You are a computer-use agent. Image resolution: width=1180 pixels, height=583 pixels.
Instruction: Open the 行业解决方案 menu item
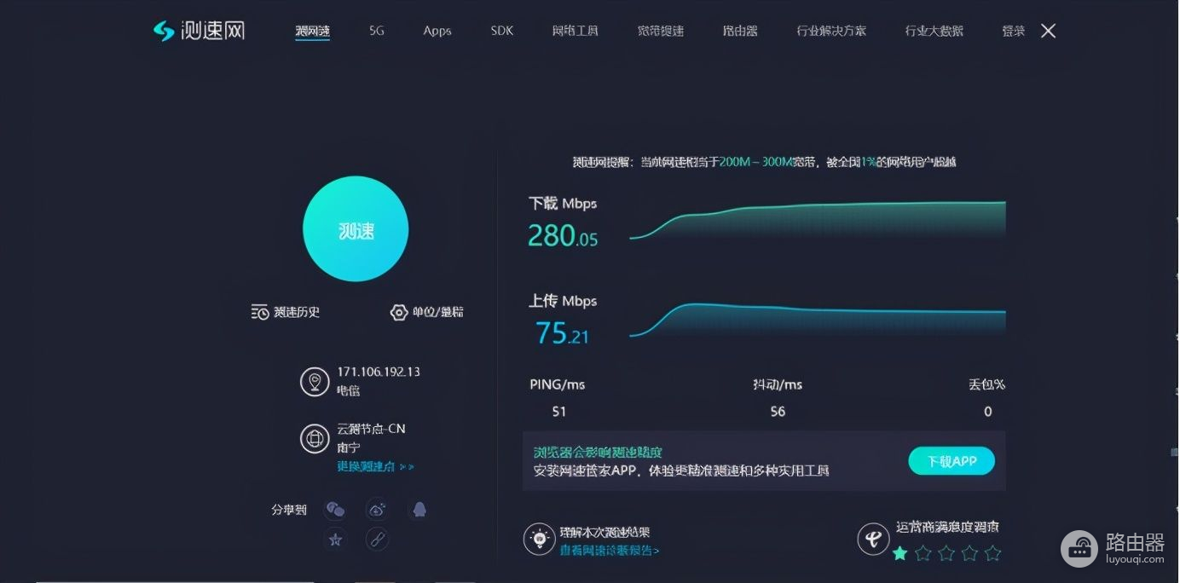click(x=831, y=31)
